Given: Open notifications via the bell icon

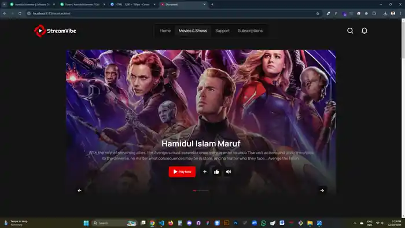Looking at the screenshot, I should pos(364,31).
